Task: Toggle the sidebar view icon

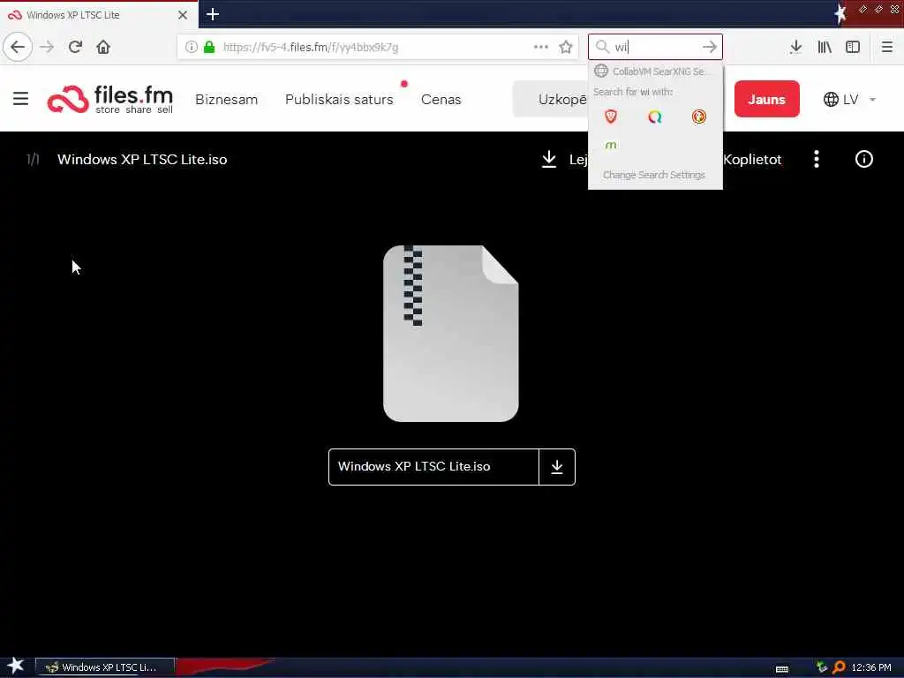Action: [853, 47]
